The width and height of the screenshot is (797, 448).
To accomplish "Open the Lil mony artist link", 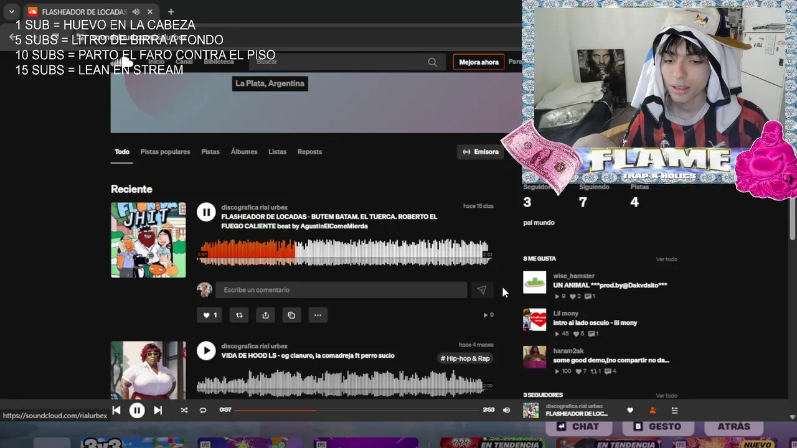I will pyautogui.click(x=565, y=313).
